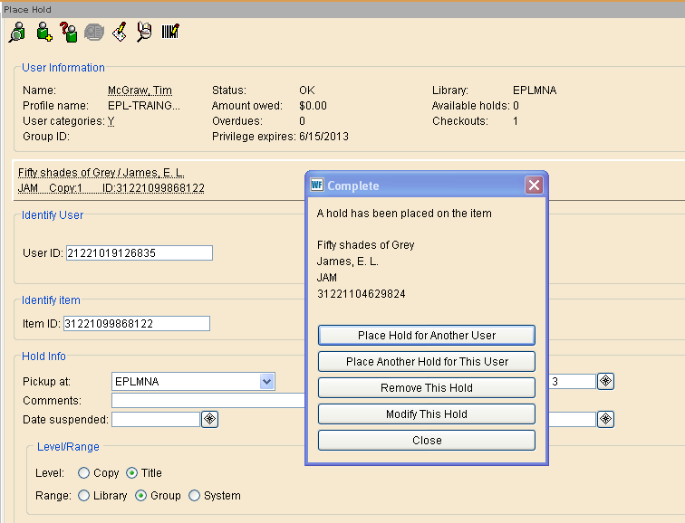Select the System range radio button
685x523 pixels.
pos(194,496)
